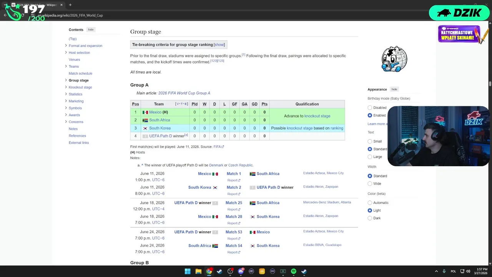Viewport: 492px width, 277px height.
Task: Select Wide width option
Action: coord(370,184)
